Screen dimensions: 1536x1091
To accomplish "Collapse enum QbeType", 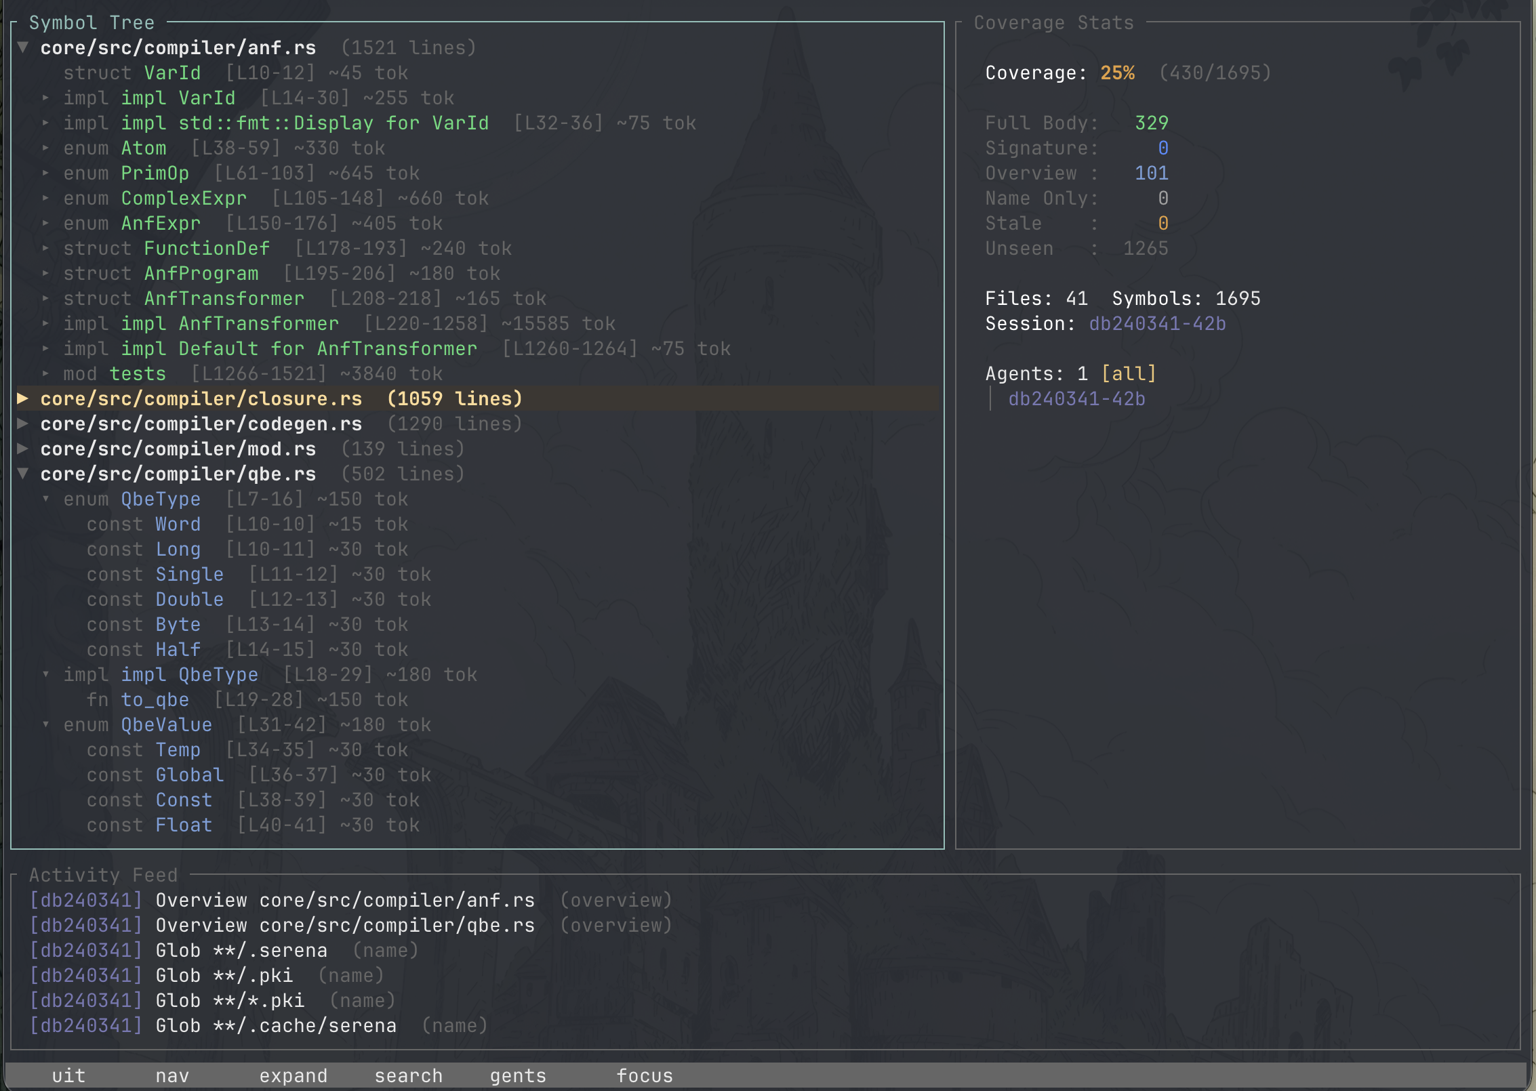I will 46,499.
